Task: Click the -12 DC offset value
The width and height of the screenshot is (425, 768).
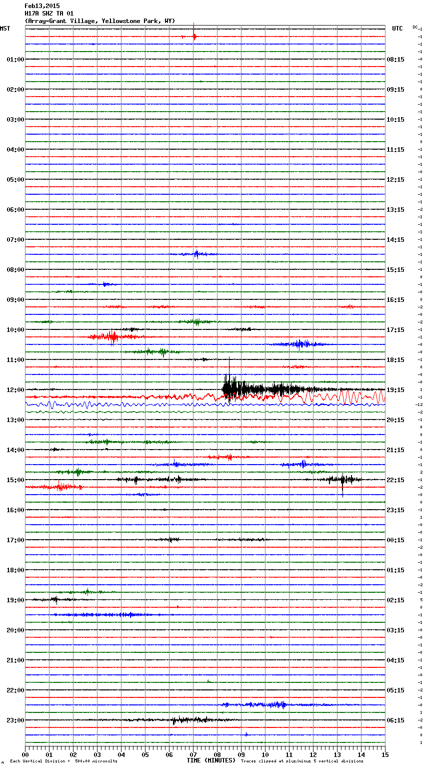Action: 419,405
